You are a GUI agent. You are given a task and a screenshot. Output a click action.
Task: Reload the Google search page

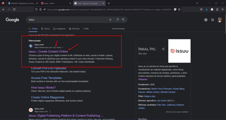[14, 10]
